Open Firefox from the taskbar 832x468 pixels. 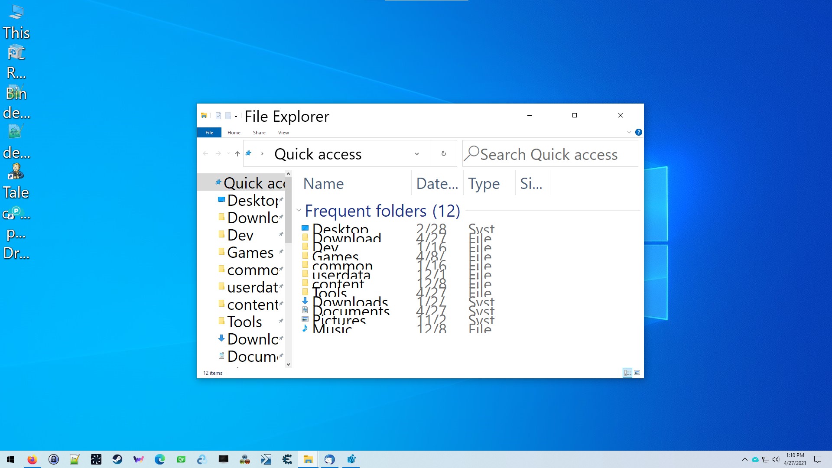[x=32, y=459]
